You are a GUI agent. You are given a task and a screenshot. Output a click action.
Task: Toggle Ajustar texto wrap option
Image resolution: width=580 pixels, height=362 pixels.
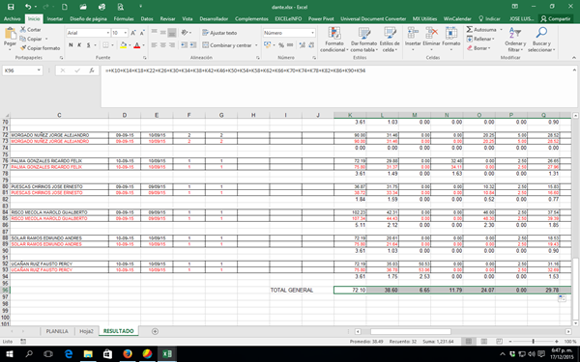pos(219,33)
